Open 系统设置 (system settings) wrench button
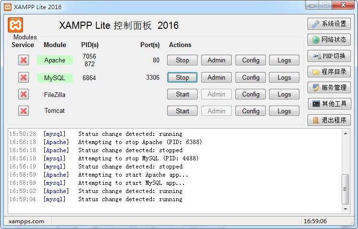The image size is (358, 229). [x=329, y=24]
